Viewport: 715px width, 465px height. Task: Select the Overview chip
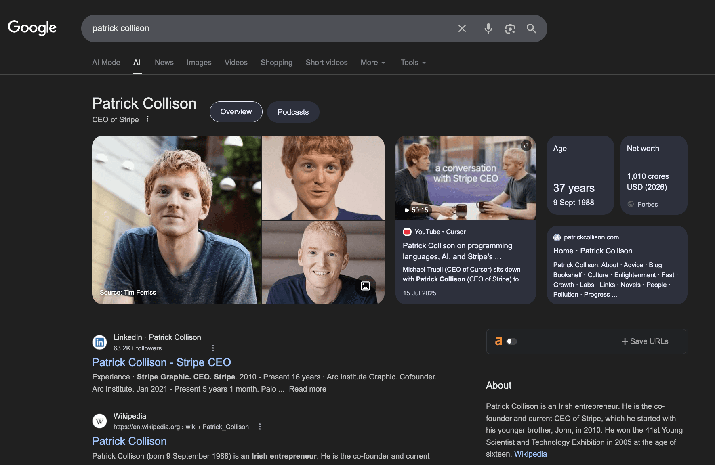236,112
